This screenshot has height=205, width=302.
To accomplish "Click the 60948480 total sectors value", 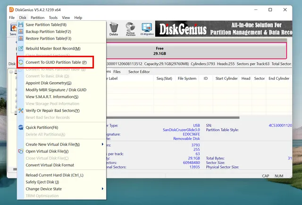I will [192, 162].
